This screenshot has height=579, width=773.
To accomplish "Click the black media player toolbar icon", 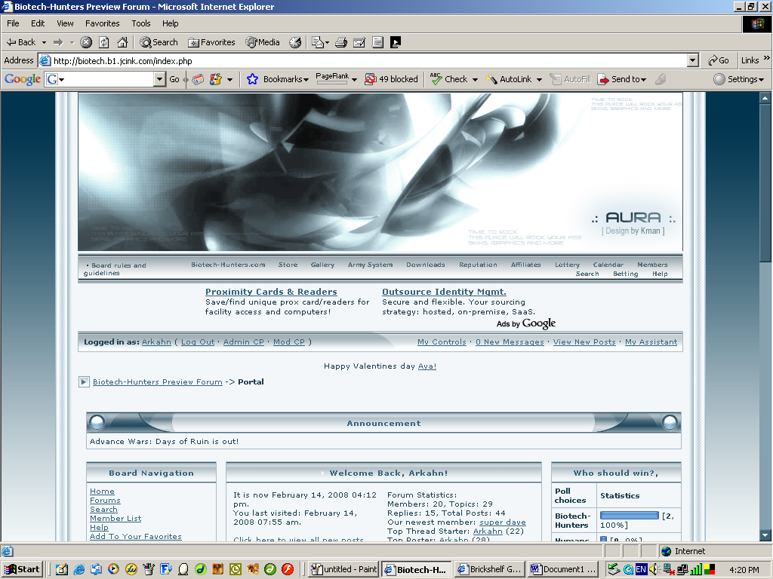I will tap(396, 42).
